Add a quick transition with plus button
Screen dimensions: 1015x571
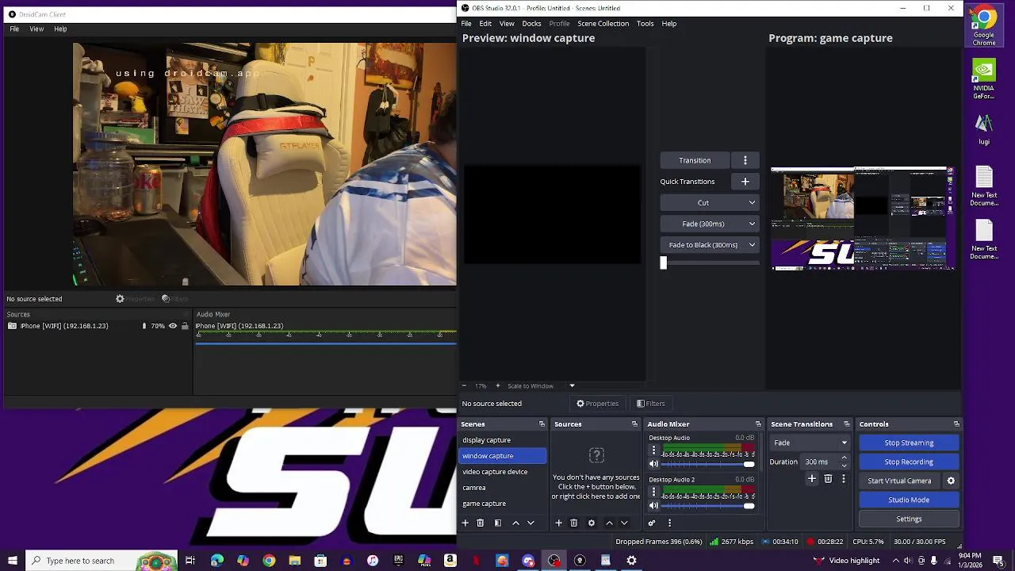pyautogui.click(x=745, y=182)
